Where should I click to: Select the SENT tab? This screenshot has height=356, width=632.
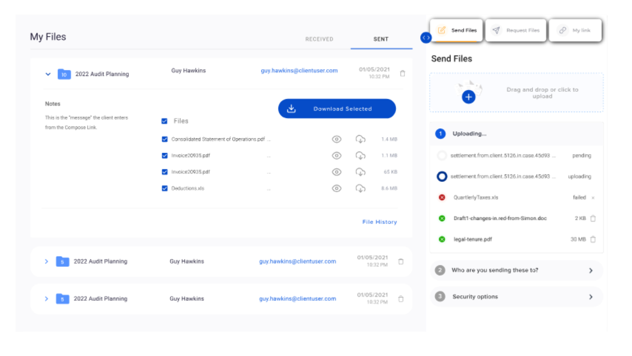(381, 39)
